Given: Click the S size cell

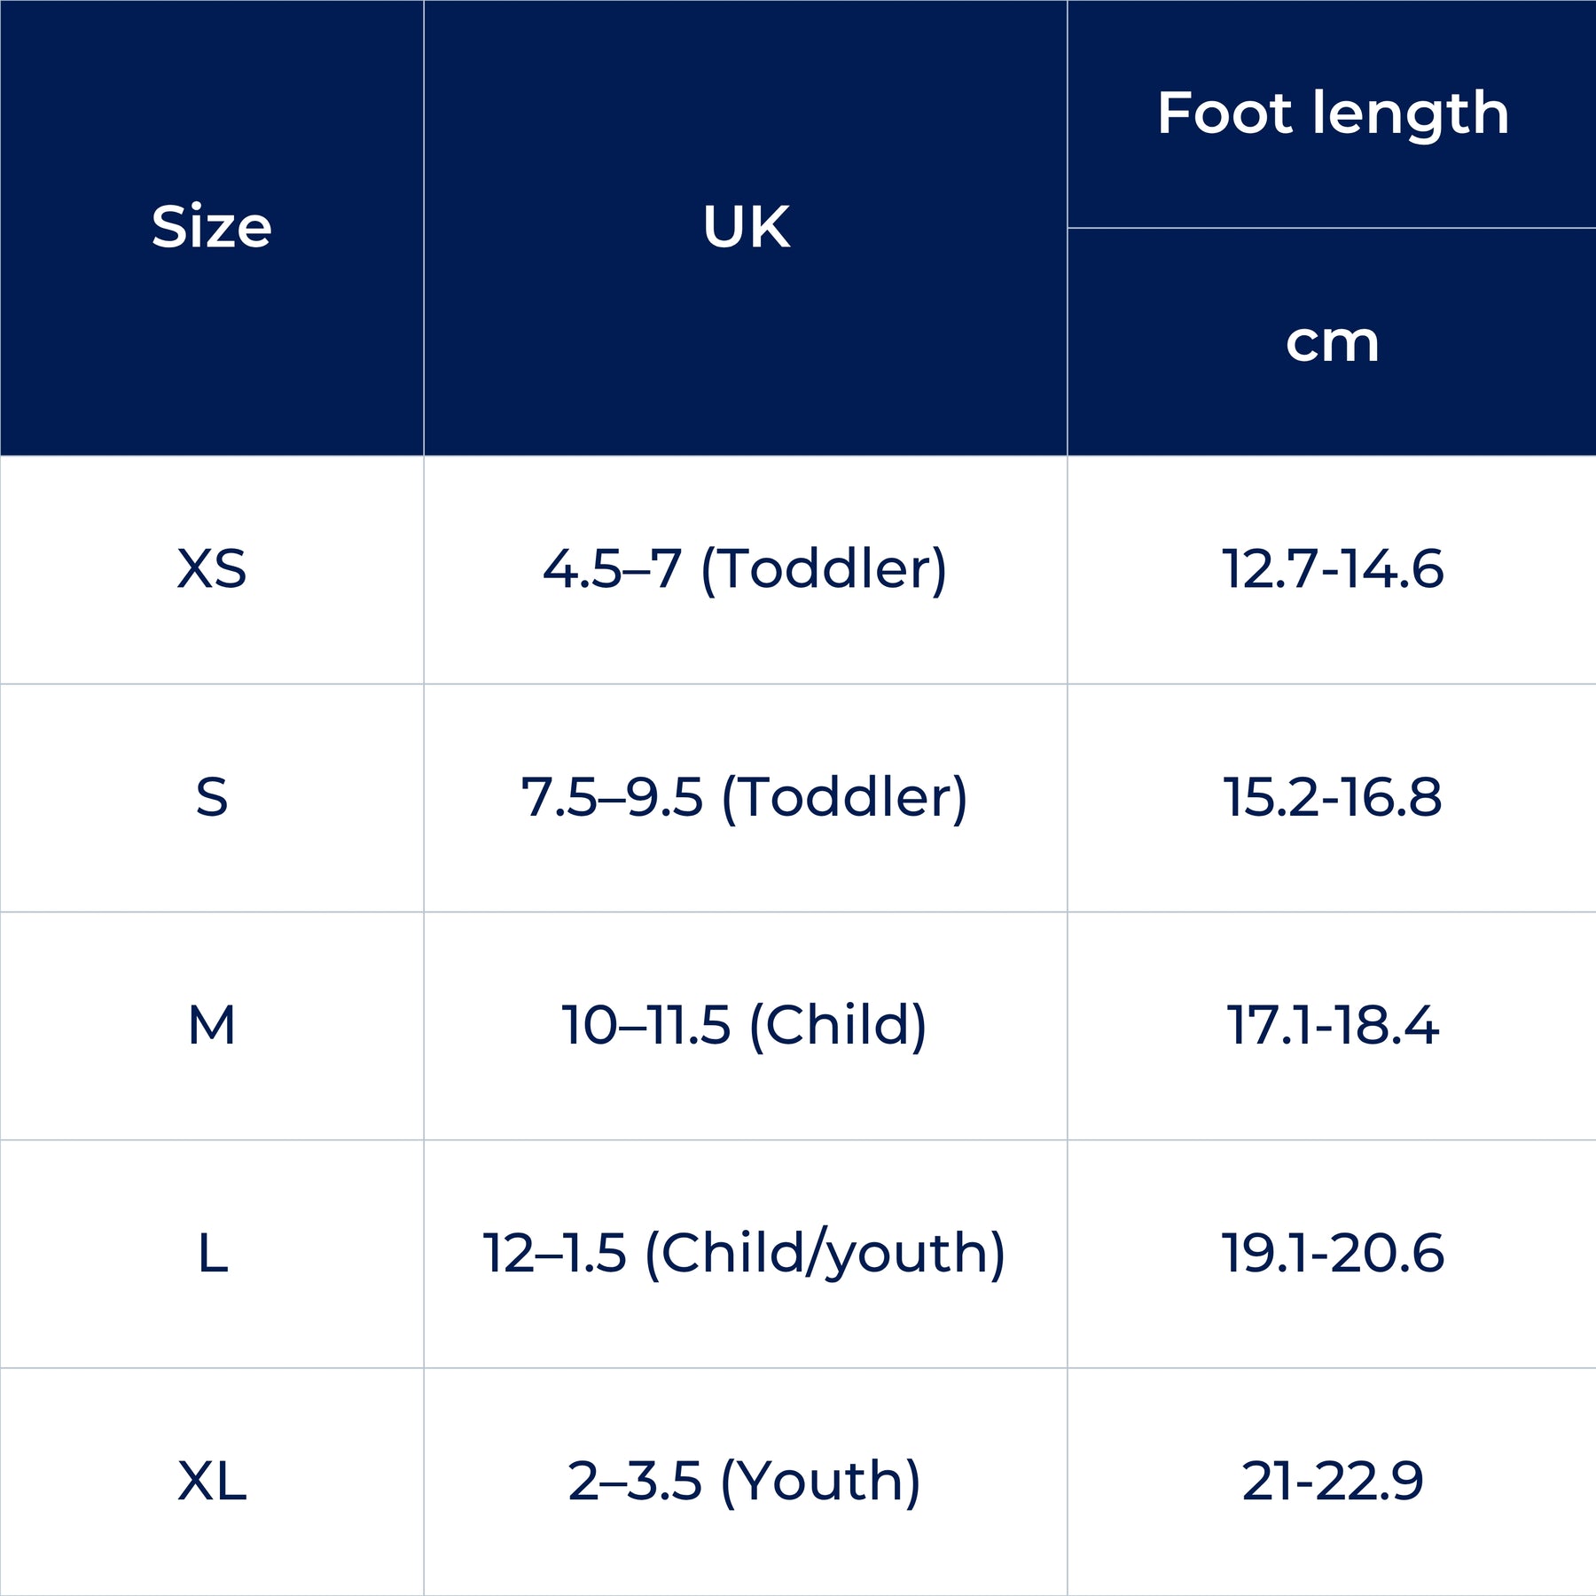Looking at the screenshot, I should click(211, 796).
